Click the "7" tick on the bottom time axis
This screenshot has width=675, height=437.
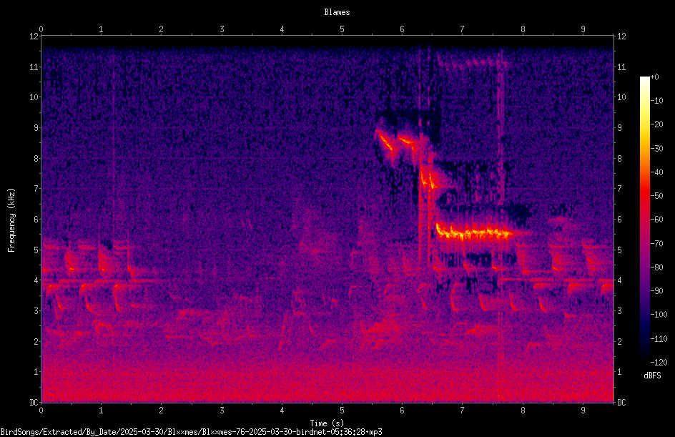(x=463, y=411)
